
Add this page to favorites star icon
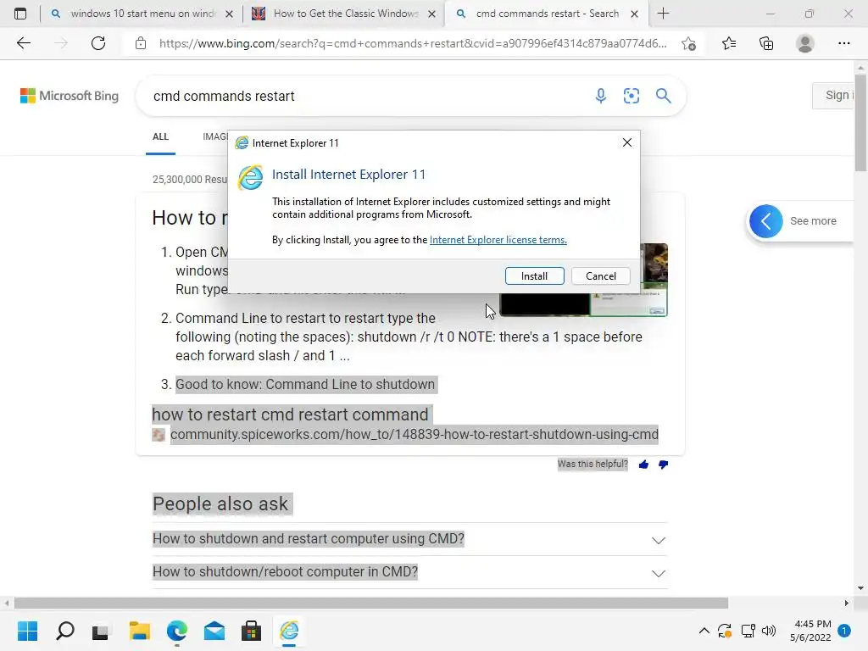pos(688,43)
